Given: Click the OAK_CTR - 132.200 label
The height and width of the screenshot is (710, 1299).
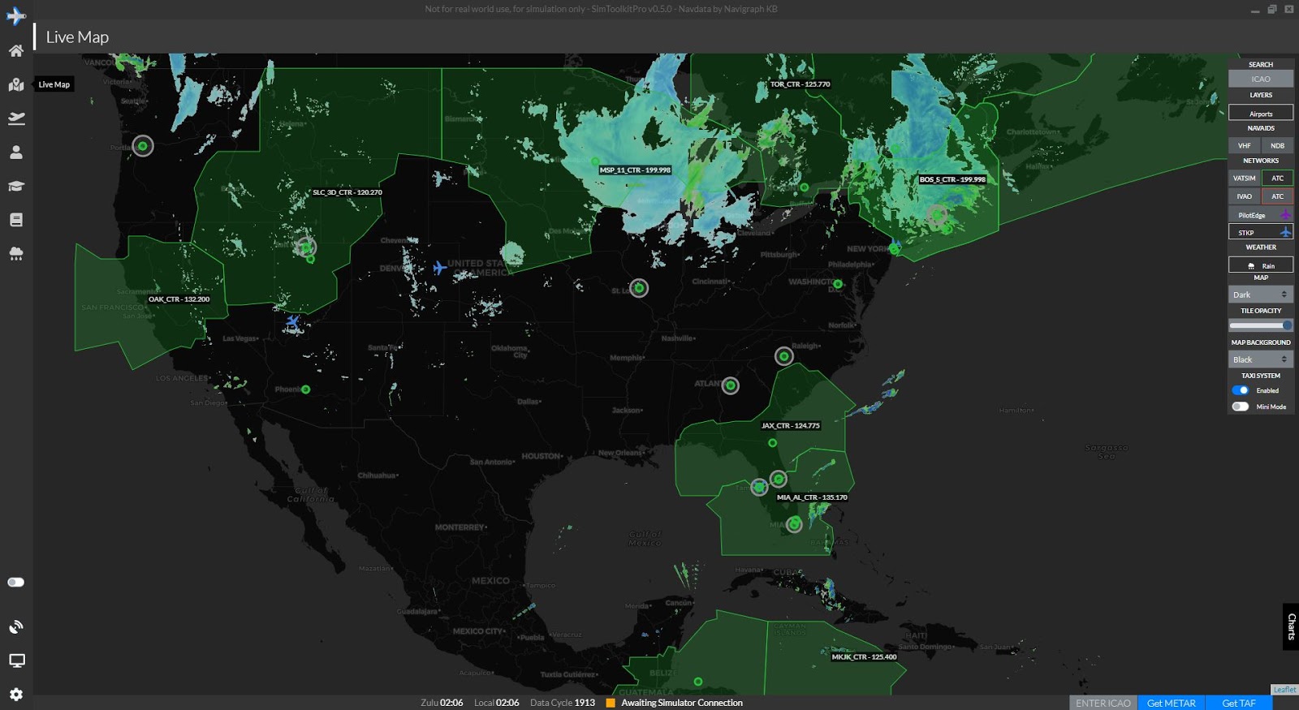Looking at the screenshot, I should pos(179,299).
